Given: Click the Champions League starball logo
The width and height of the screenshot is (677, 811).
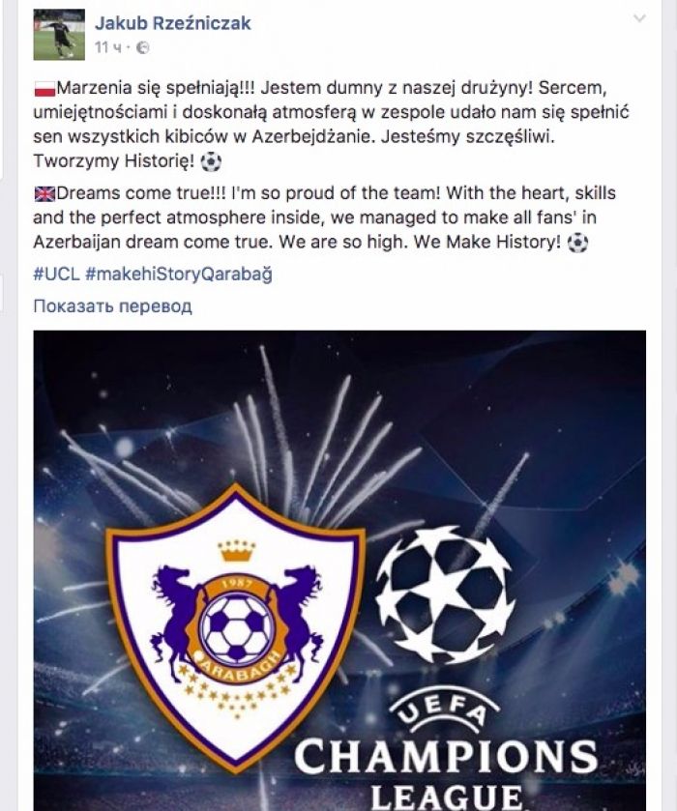Looking at the screenshot, I should (x=445, y=595).
